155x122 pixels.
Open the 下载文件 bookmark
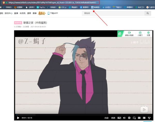[118, 7]
